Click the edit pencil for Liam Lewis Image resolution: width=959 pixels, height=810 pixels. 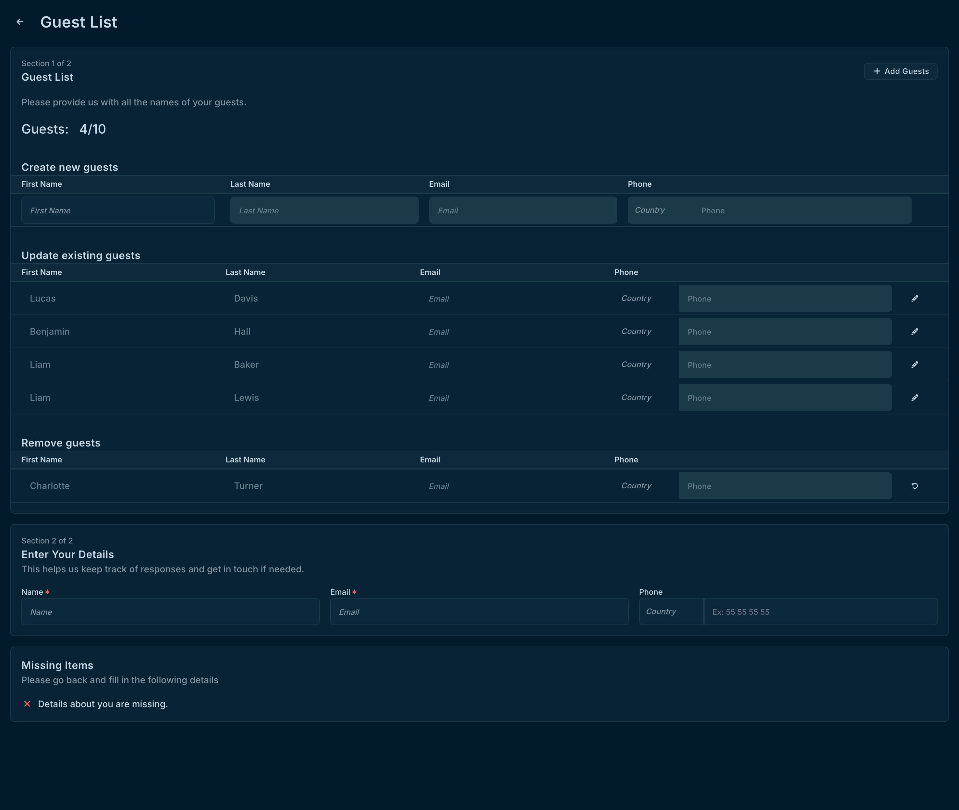coord(915,398)
